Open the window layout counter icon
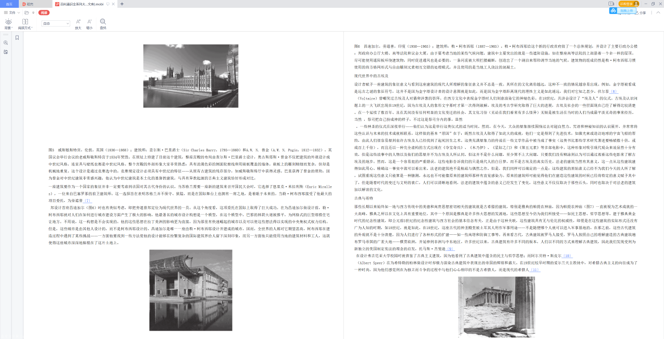This screenshot has width=664, height=339. coord(611,4)
